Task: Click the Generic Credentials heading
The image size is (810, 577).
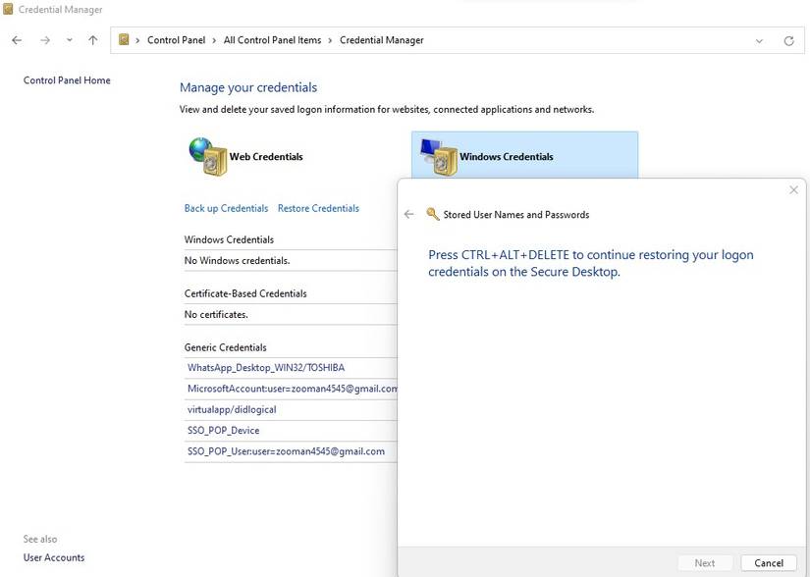Action: click(225, 347)
